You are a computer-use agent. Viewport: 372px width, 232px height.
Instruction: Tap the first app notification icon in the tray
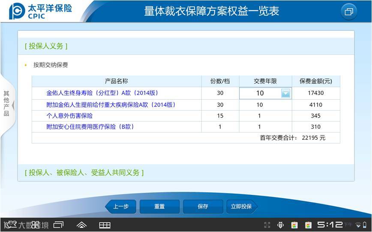pos(294,225)
